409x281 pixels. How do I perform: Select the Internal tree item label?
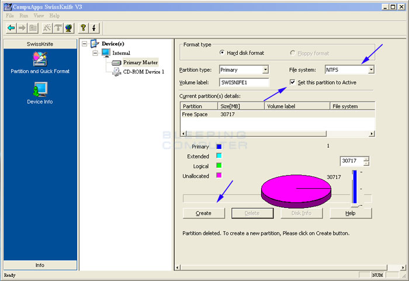click(x=122, y=53)
